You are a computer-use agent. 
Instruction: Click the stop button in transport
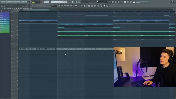[39, 2]
